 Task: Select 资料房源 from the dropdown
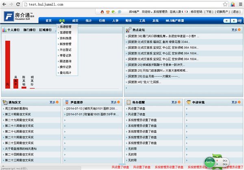[65, 38]
